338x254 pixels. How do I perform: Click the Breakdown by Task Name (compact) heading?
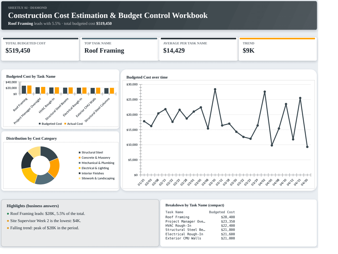tap(195, 205)
